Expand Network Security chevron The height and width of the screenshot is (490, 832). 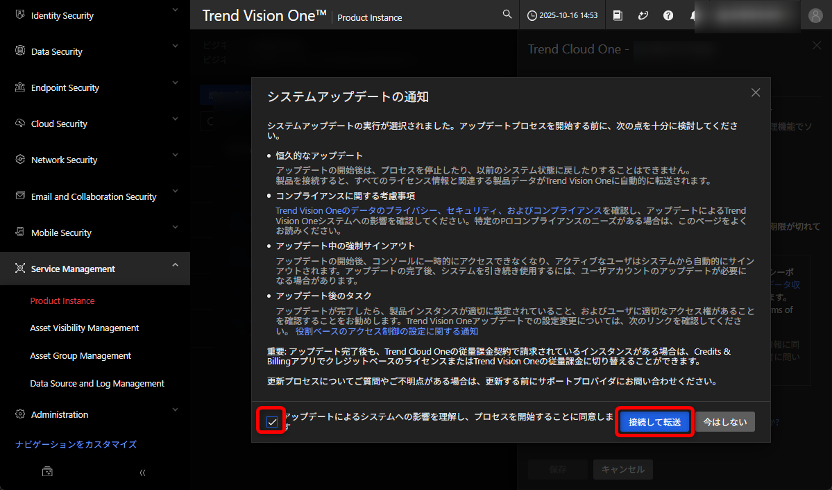pos(175,155)
